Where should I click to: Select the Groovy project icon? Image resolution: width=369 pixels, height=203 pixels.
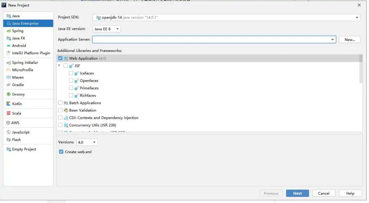[9, 94]
